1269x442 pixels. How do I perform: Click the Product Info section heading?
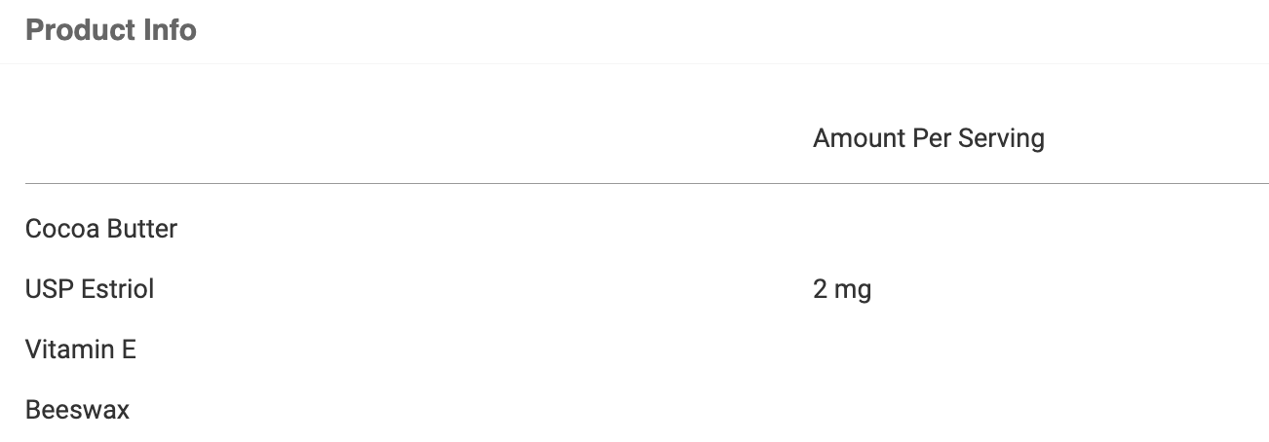point(111,30)
